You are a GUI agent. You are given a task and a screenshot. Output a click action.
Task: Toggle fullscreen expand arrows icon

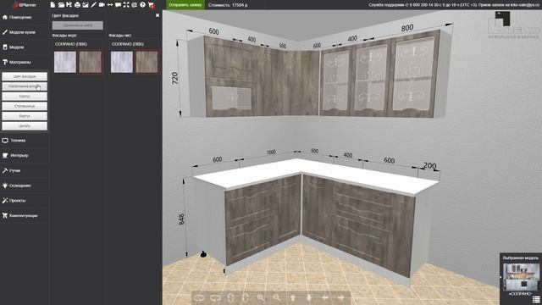126,5
